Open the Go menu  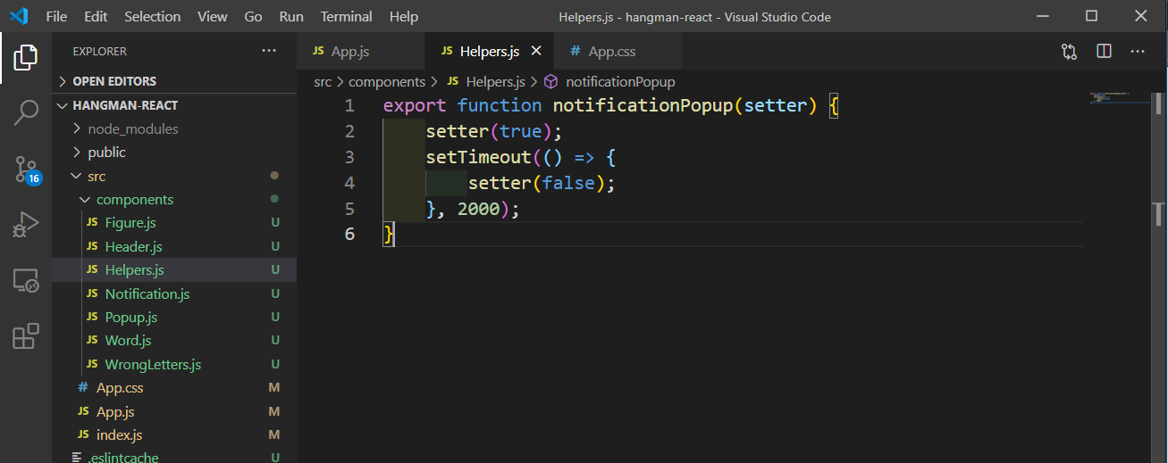pyautogui.click(x=253, y=16)
